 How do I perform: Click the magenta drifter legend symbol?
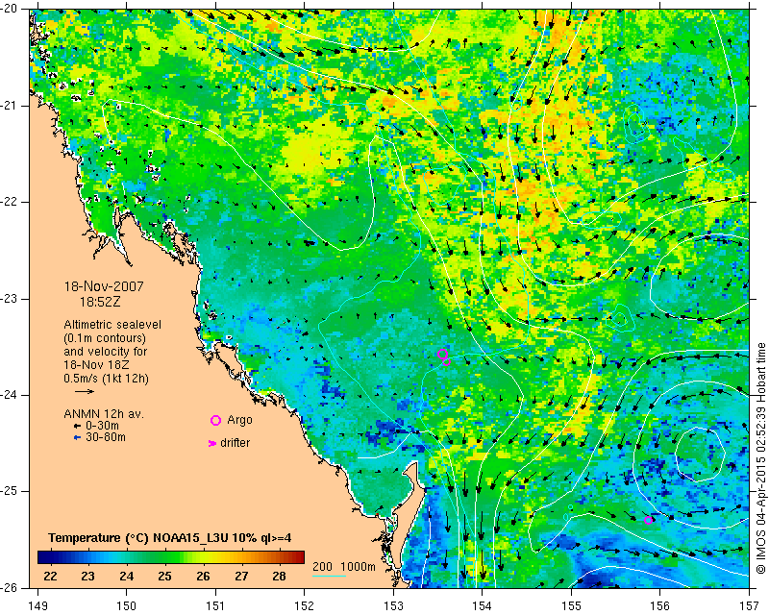click(x=212, y=443)
